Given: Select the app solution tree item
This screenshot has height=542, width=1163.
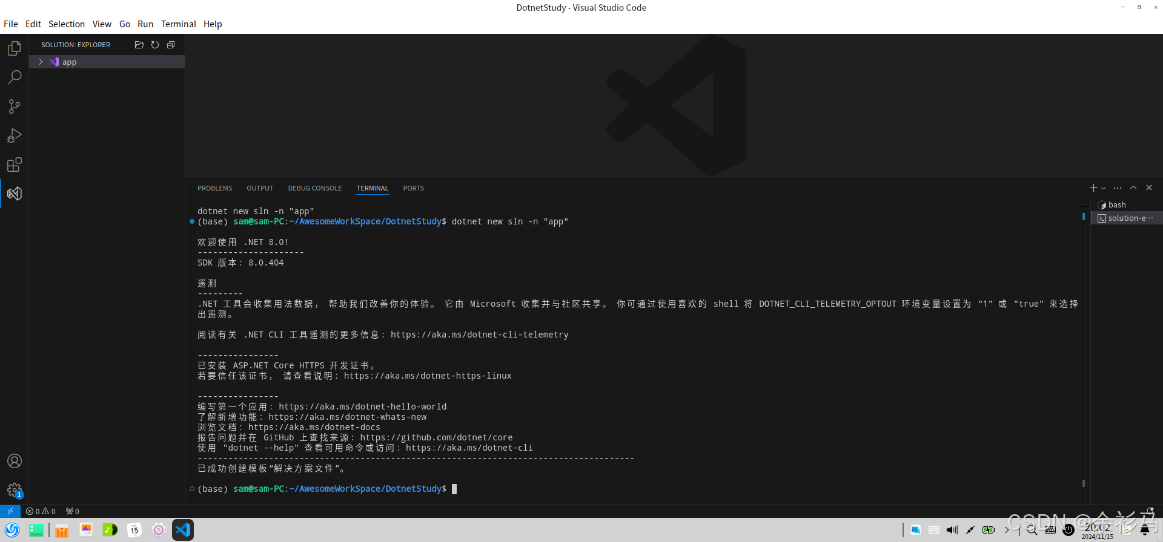Looking at the screenshot, I should [107, 62].
